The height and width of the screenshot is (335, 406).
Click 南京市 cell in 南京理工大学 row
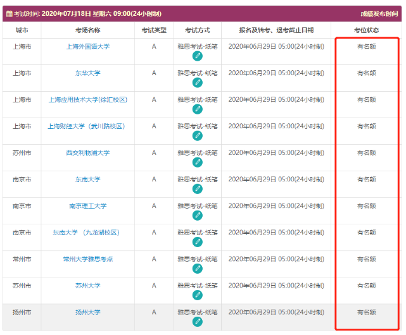click(22, 206)
